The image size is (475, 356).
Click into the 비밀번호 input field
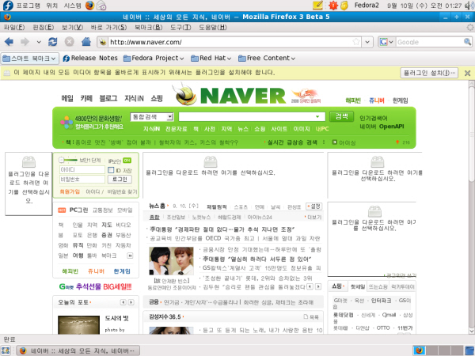[82, 180]
